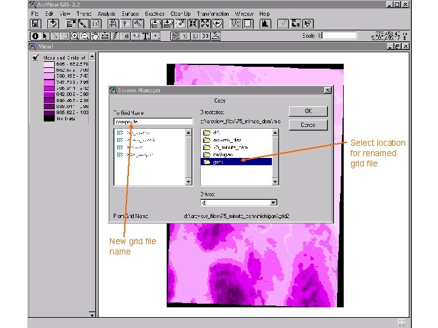The image size is (438, 328).
Task: Click the mosaiced grid theme name in legend
Action: (64, 58)
